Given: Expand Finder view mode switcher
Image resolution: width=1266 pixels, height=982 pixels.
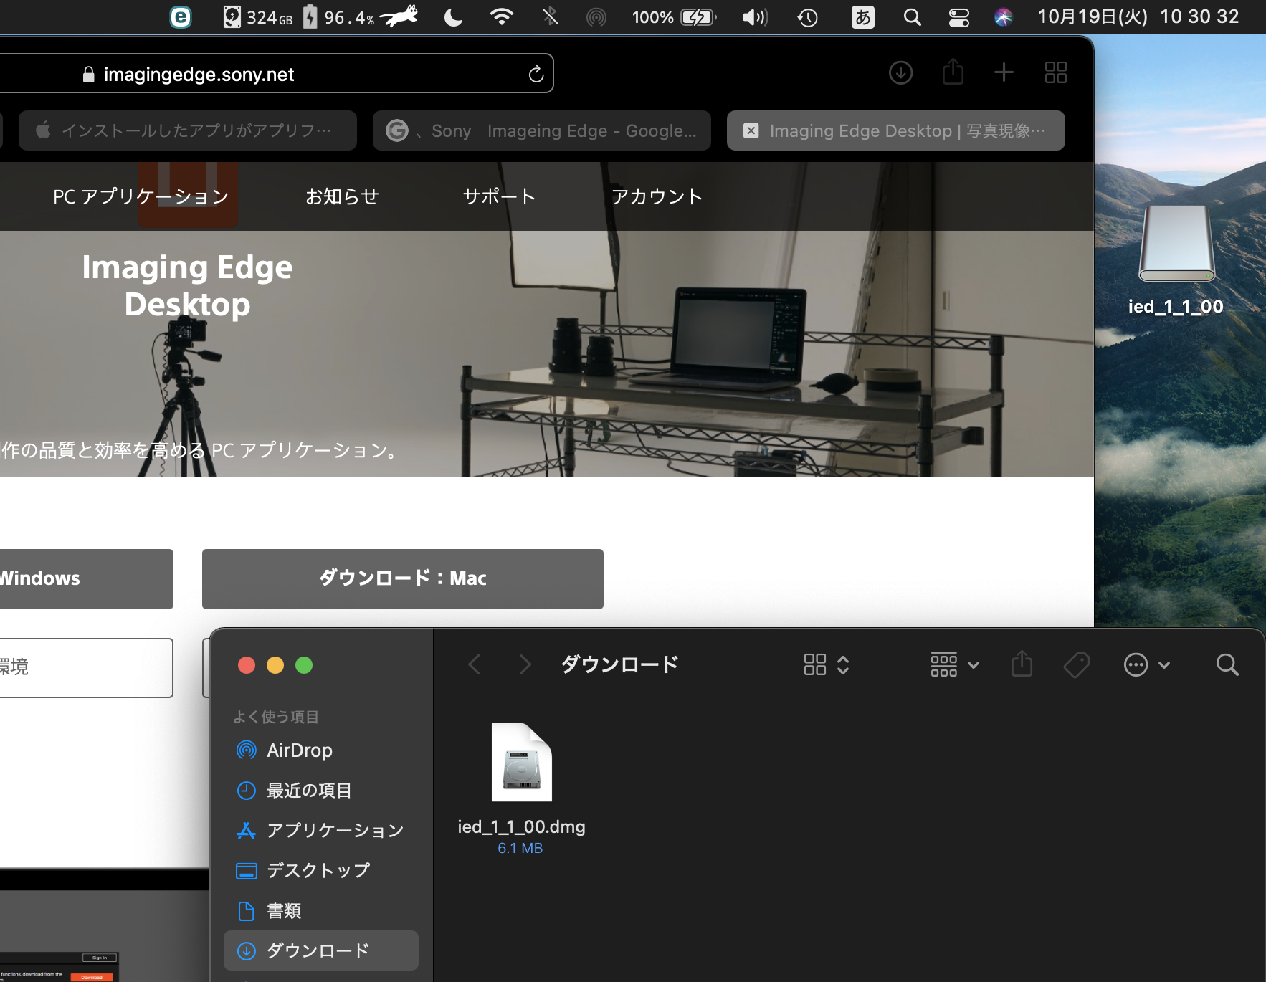Looking at the screenshot, I should point(826,665).
